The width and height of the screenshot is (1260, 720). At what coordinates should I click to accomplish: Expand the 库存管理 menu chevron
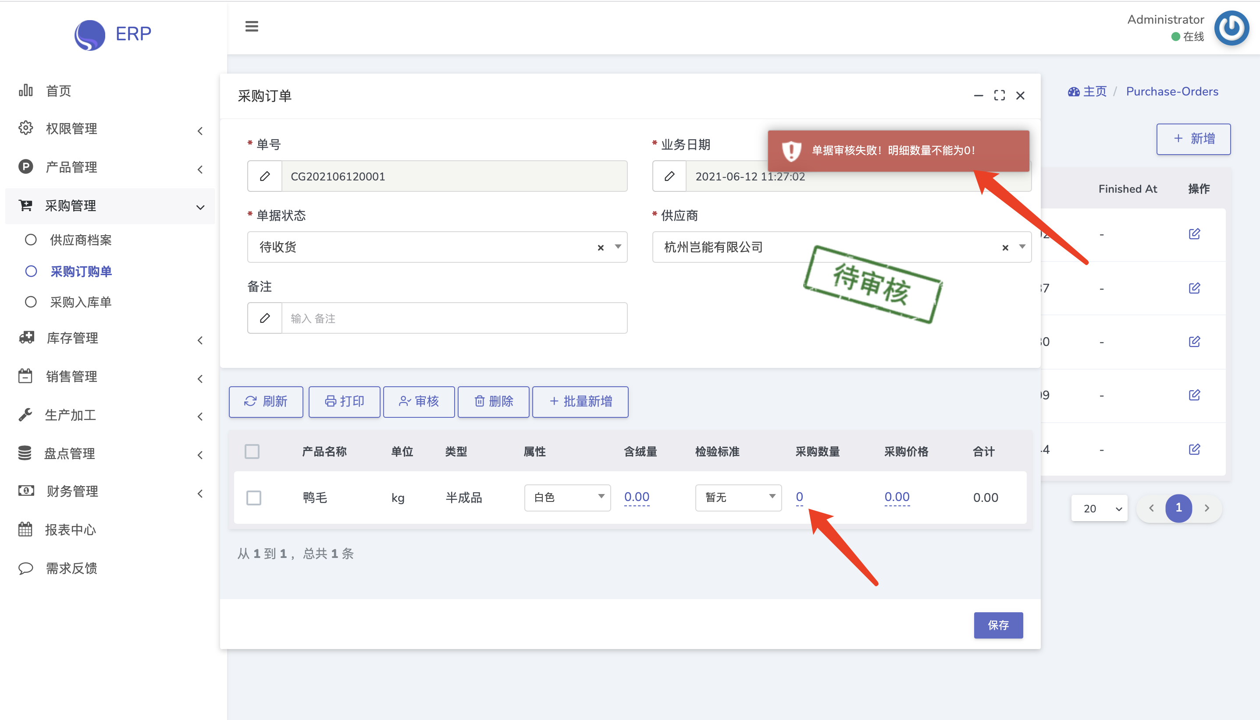(200, 341)
